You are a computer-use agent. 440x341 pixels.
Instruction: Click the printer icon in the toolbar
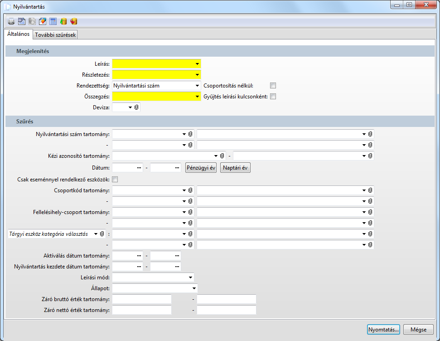click(x=11, y=21)
